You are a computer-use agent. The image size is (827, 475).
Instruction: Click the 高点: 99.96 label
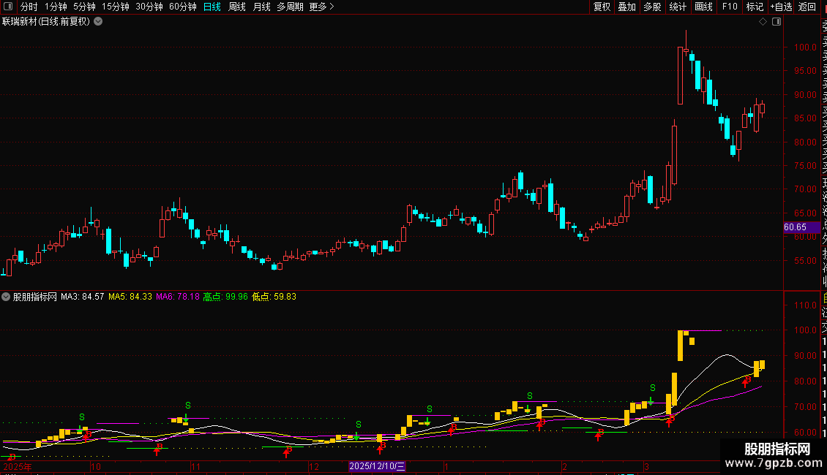coord(225,297)
